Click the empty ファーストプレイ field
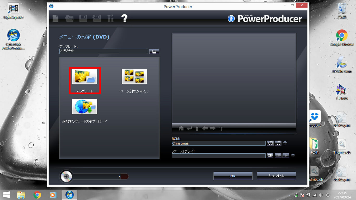356x200 pixels. pyautogui.click(x=219, y=156)
